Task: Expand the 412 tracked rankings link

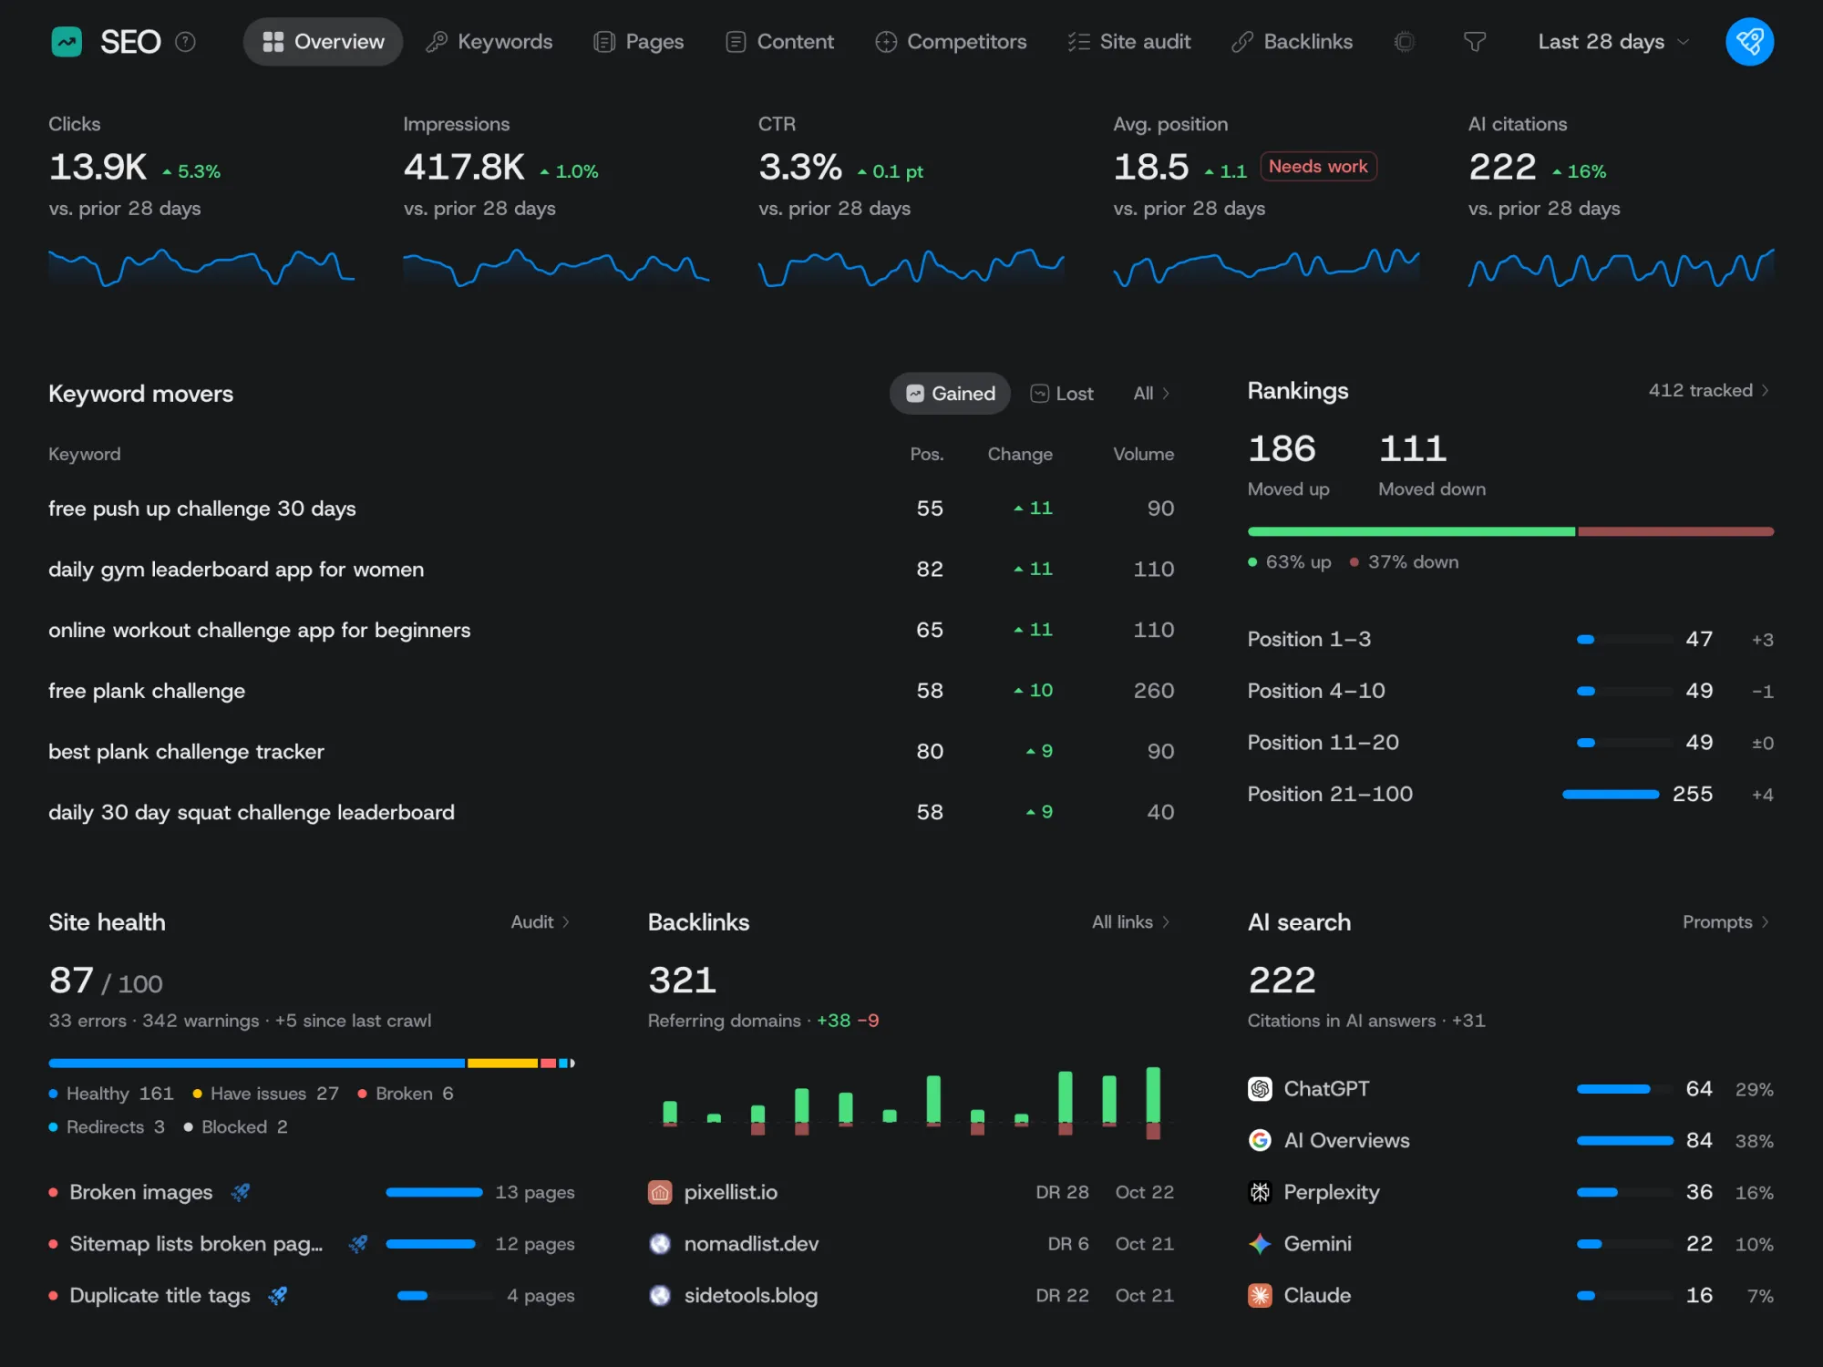Action: tap(1709, 391)
